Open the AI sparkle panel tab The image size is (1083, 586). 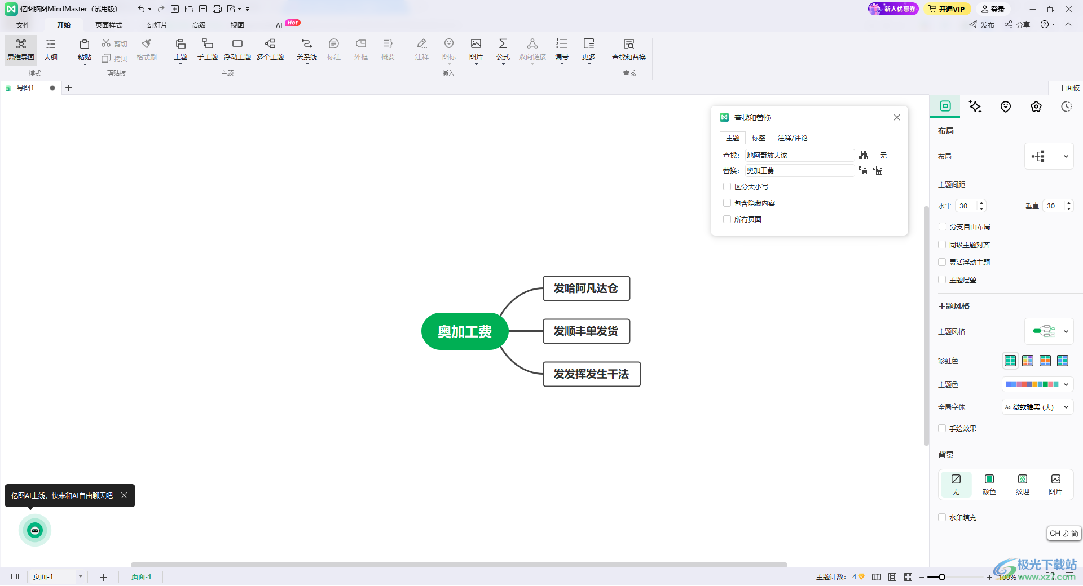(975, 106)
